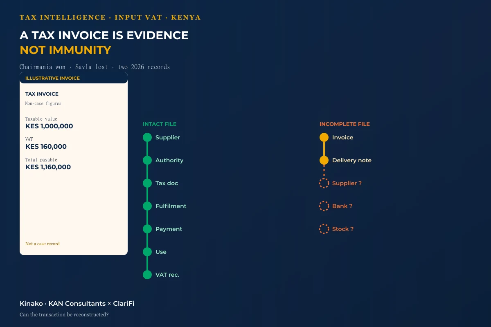The image size is (491, 327).
Task: Click the green node beside Fulfilment
Action: pos(147,206)
